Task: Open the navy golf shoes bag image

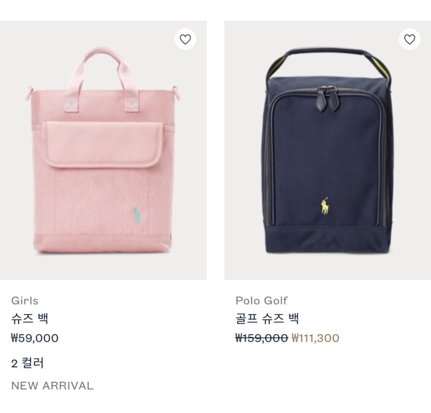Action: (x=328, y=150)
